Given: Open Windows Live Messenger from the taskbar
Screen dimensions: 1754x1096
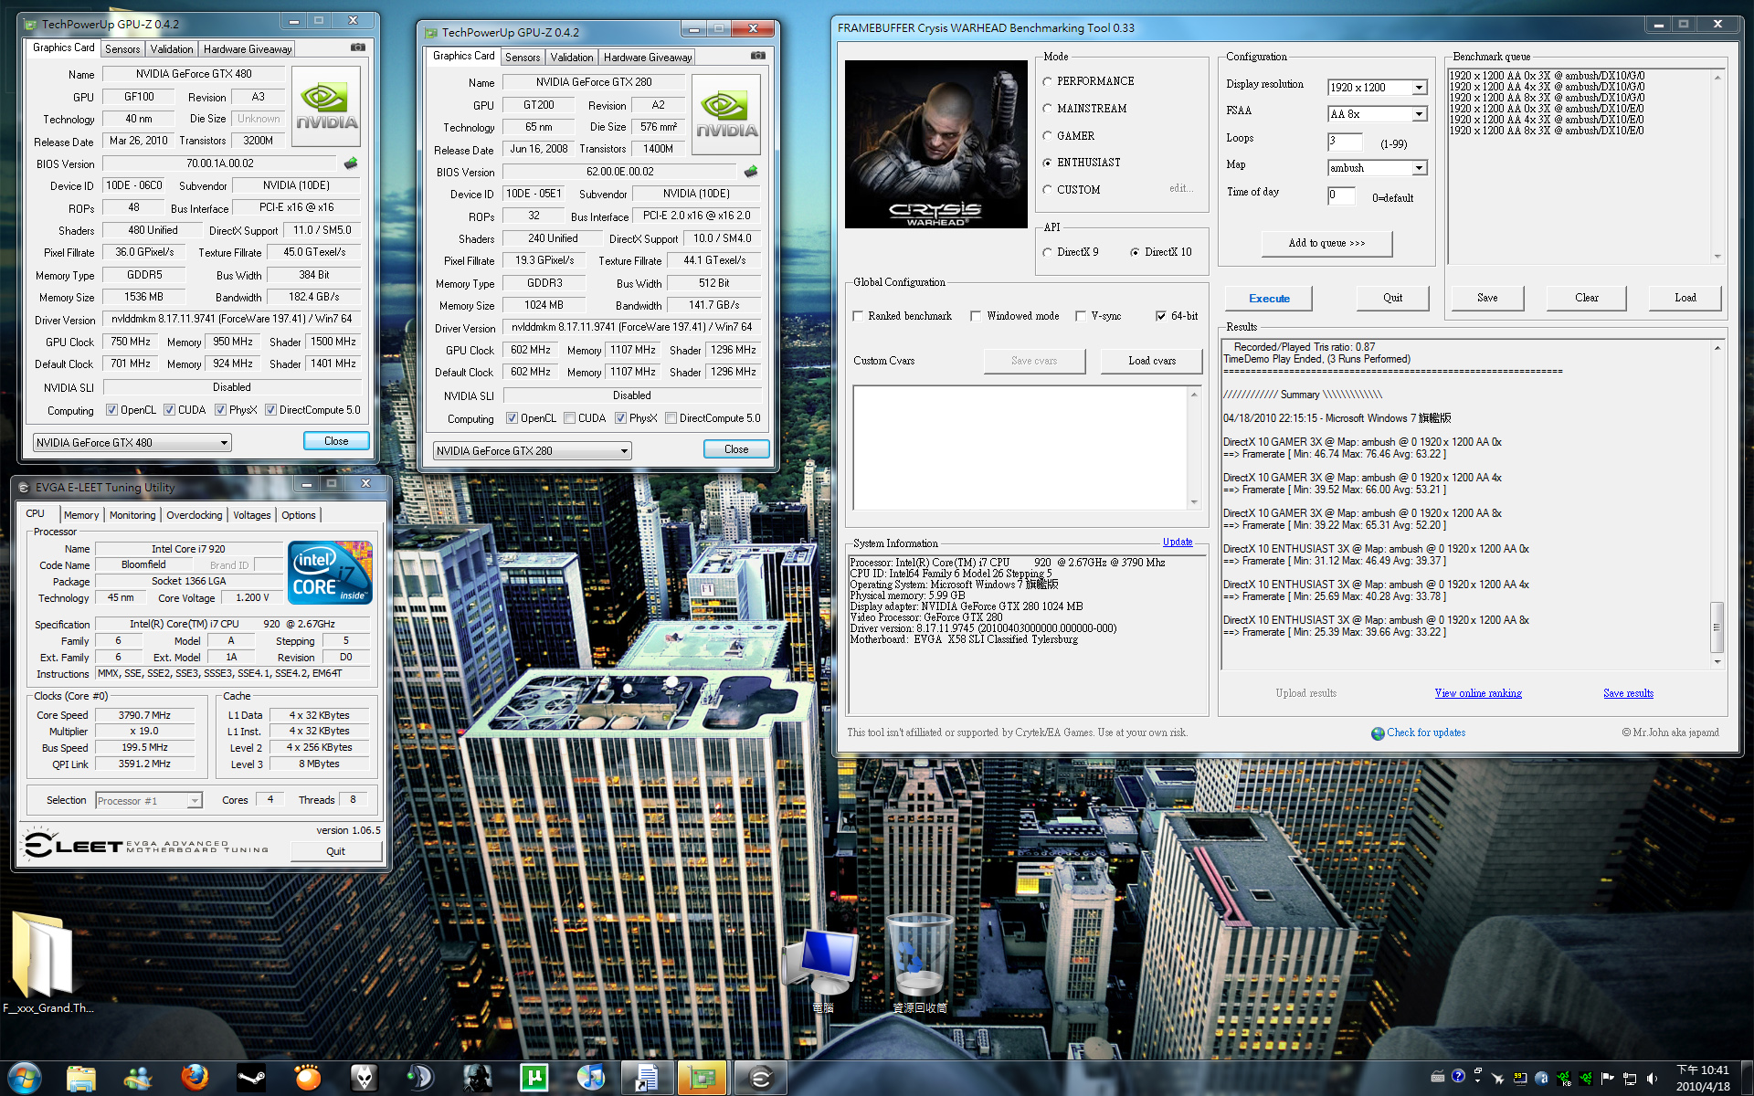Looking at the screenshot, I should 138,1079.
